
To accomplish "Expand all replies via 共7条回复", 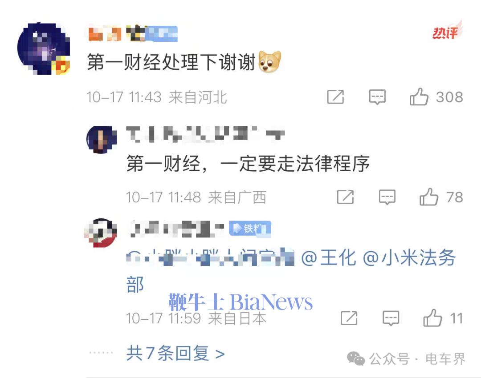I will click(175, 353).
